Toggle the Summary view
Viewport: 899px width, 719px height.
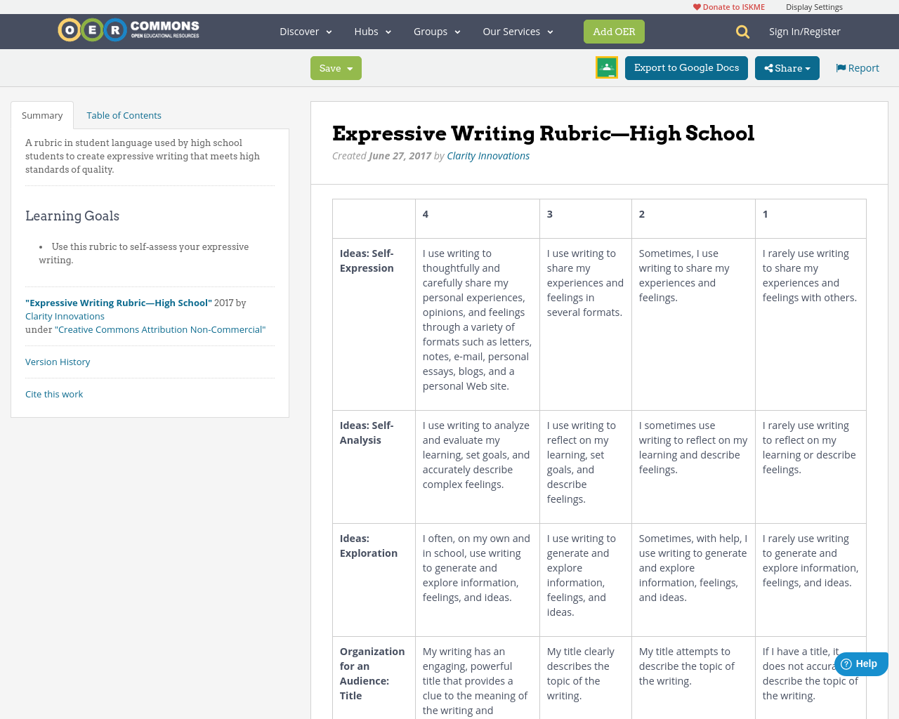coord(41,114)
